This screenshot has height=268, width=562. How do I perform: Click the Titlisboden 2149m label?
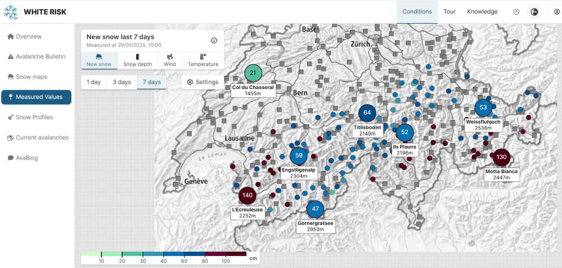(x=367, y=130)
